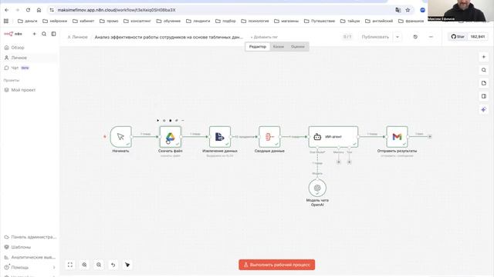Open the Сводные данные summarize node
This screenshot has width=494, height=277.
click(x=269, y=137)
